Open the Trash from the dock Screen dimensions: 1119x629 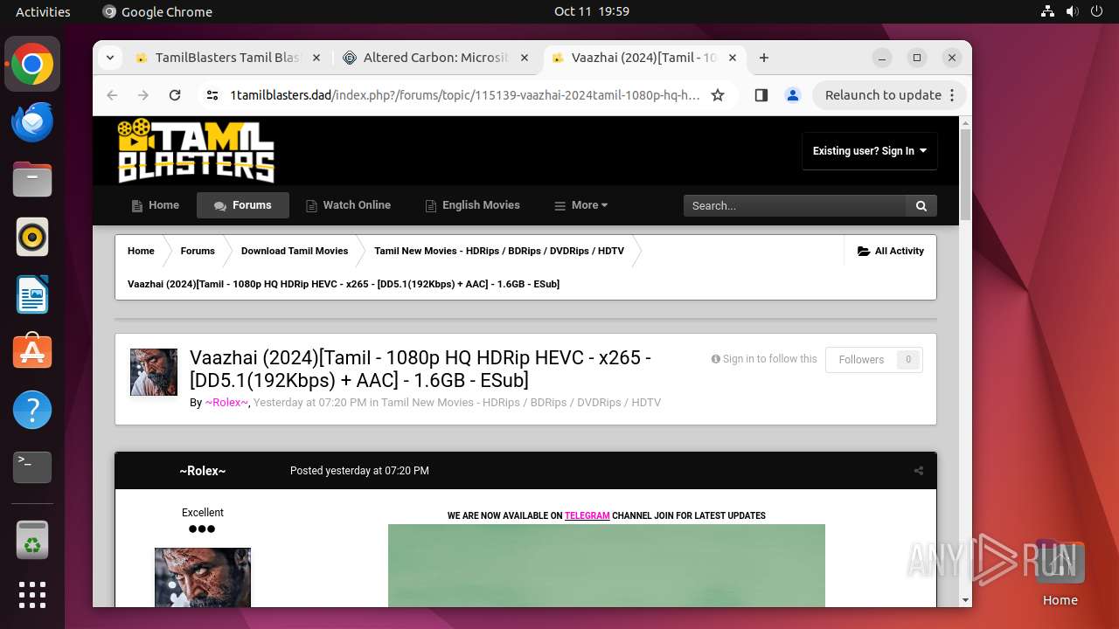pyautogui.click(x=32, y=540)
